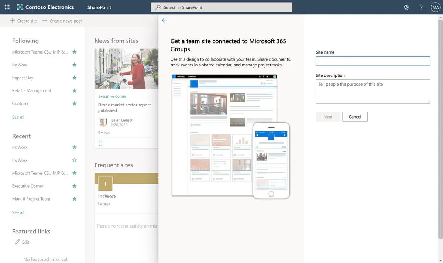Image resolution: width=443 pixels, height=263 pixels.
Task: Toggle the Executive Corner star in Recent
Action: [74, 186]
